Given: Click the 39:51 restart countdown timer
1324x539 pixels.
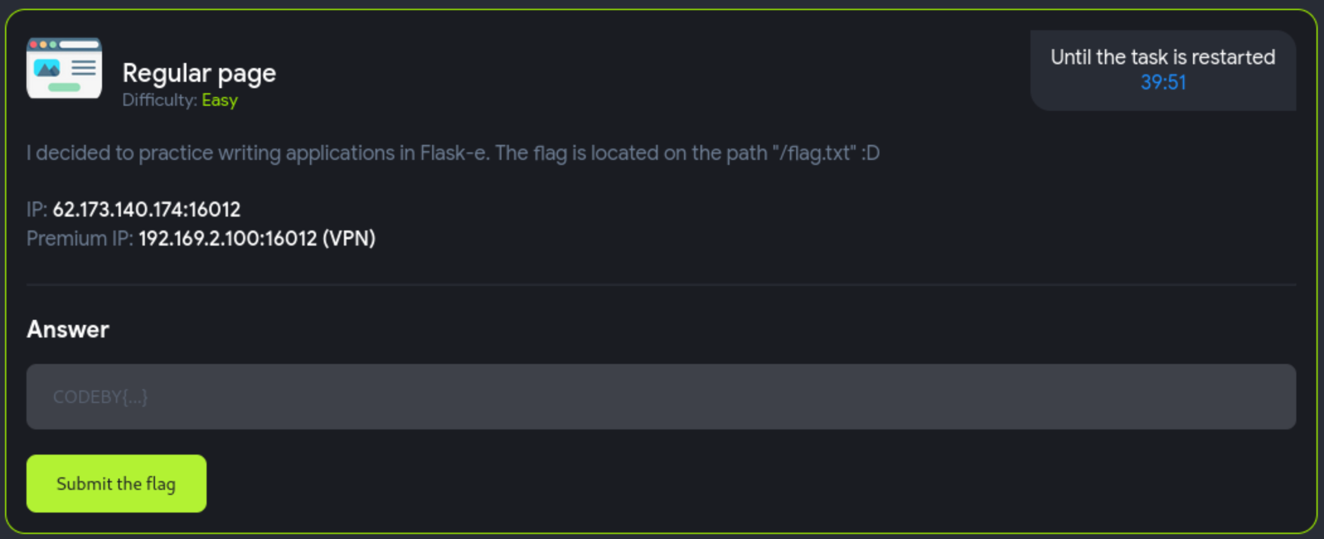Looking at the screenshot, I should pyautogui.click(x=1163, y=82).
